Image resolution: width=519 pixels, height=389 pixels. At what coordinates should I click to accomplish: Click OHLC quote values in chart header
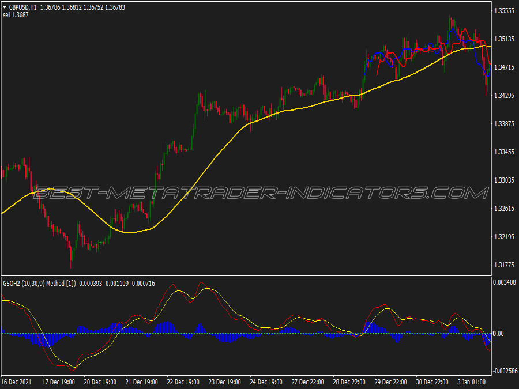pos(82,7)
